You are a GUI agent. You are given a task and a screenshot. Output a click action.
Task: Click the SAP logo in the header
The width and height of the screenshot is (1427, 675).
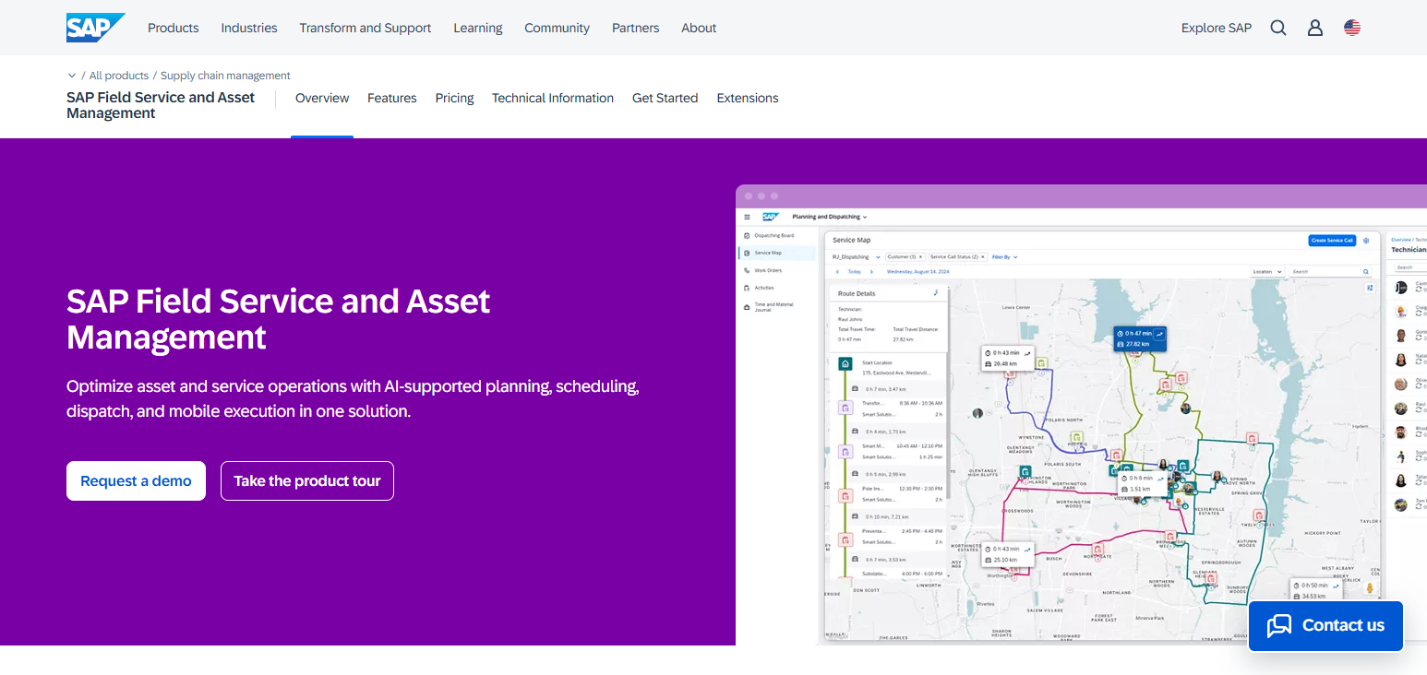pyautogui.click(x=96, y=28)
